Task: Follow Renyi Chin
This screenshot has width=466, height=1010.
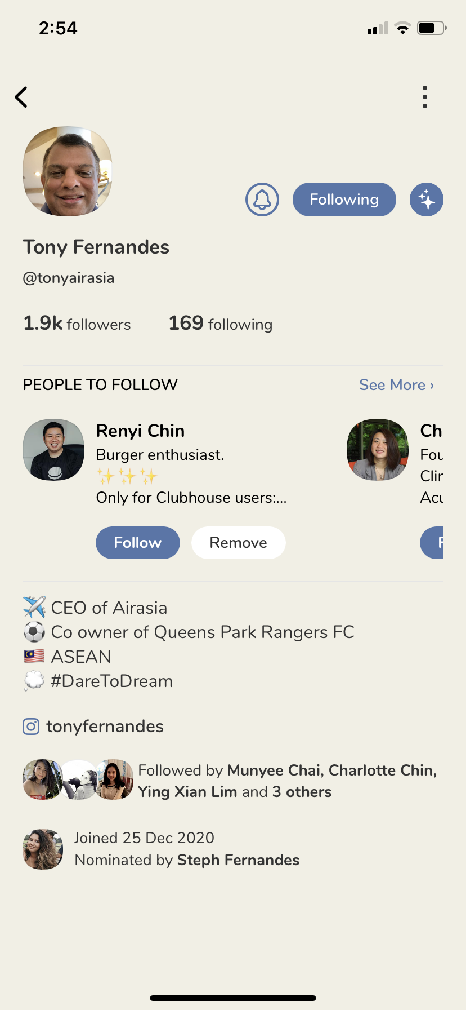Action: [138, 543]
